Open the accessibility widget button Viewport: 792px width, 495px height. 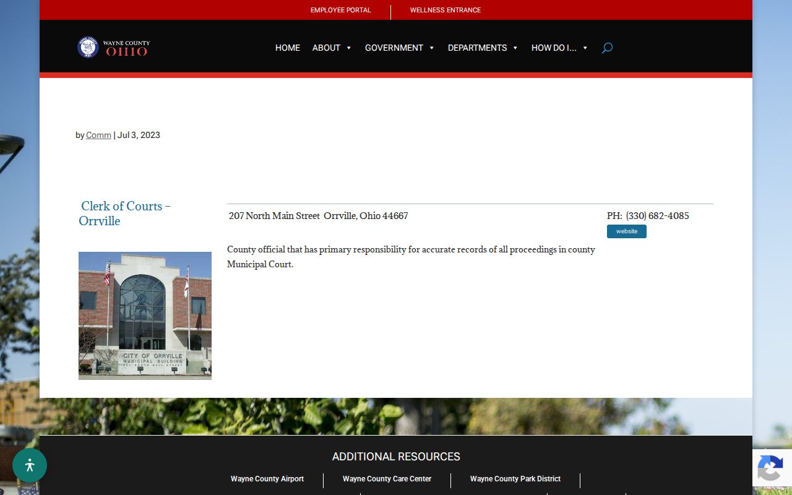[30, 465]
